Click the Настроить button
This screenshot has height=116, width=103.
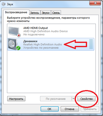(x=16, y=99)
